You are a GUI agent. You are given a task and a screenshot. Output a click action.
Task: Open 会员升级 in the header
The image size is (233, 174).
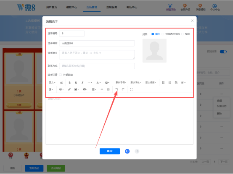coord(185,8)
